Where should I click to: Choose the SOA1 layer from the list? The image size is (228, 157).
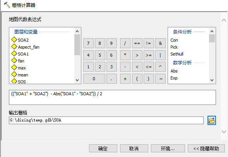(20, 54)
